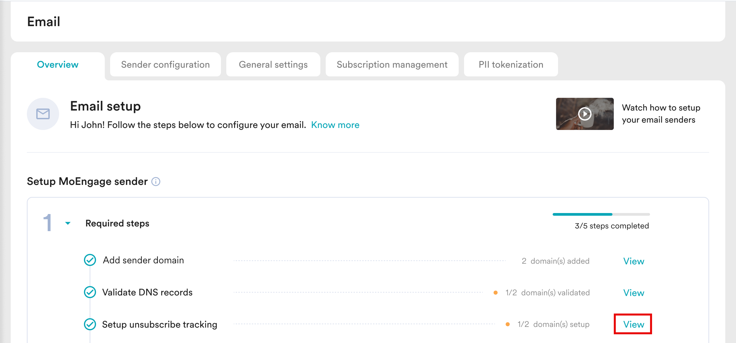This screenshot has width=736, height=343.
Task: Click the steps completed progress bar
Action: [601, 214]
